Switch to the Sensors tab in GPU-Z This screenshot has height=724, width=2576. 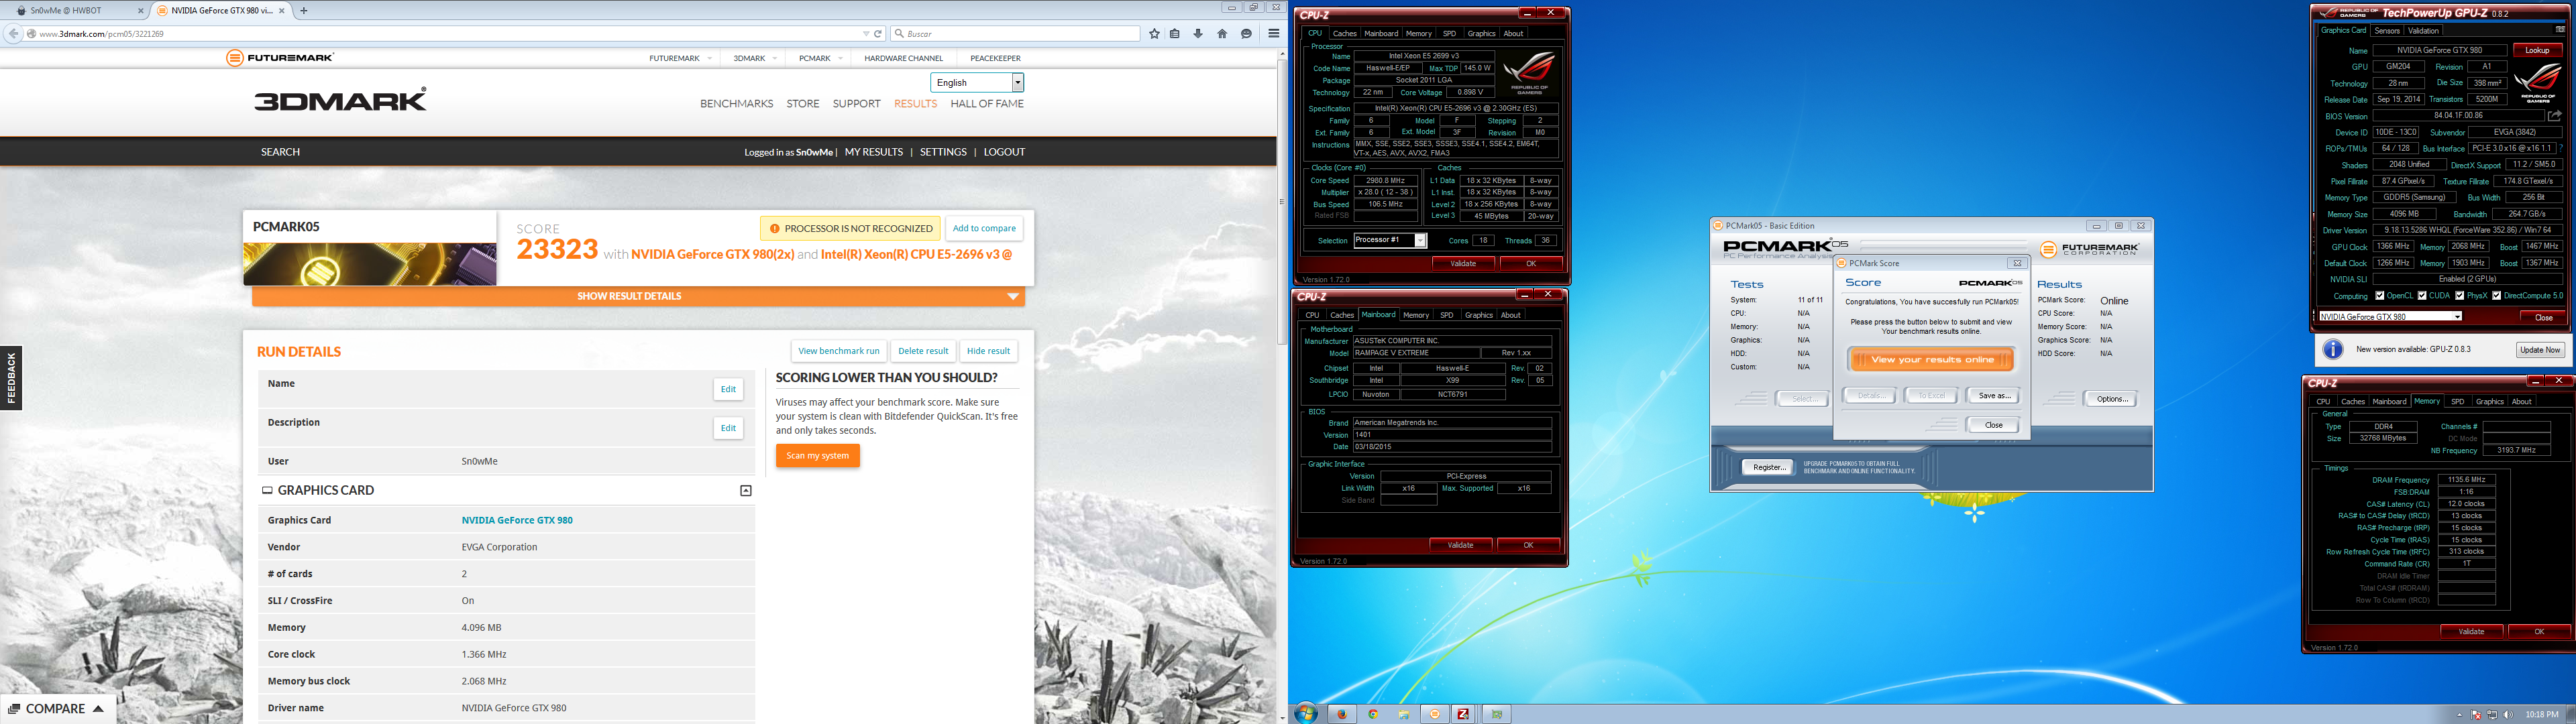[x=2386, y=31]
